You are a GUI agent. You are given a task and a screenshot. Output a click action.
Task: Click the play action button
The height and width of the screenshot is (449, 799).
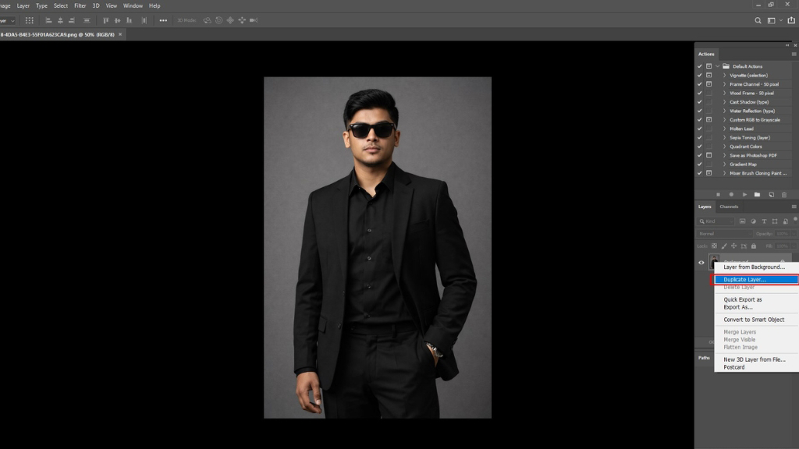[744, 194]
